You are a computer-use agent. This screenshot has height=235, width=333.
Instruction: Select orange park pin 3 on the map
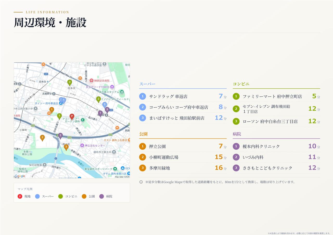66,147
